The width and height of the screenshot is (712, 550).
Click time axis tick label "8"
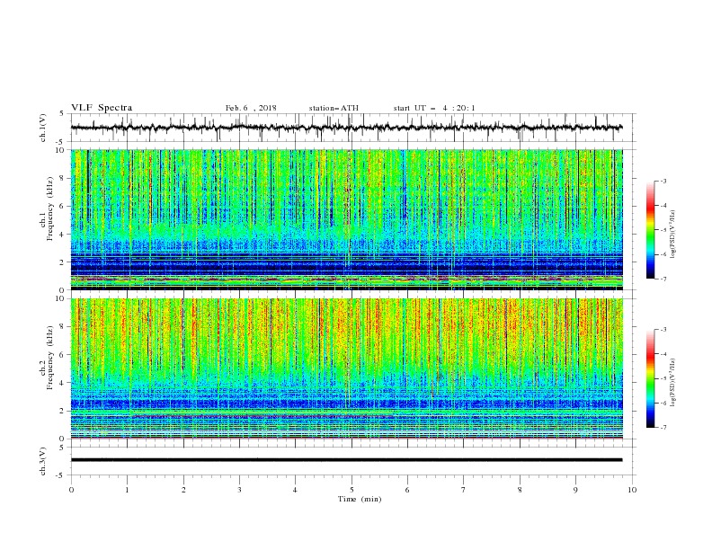520,490
